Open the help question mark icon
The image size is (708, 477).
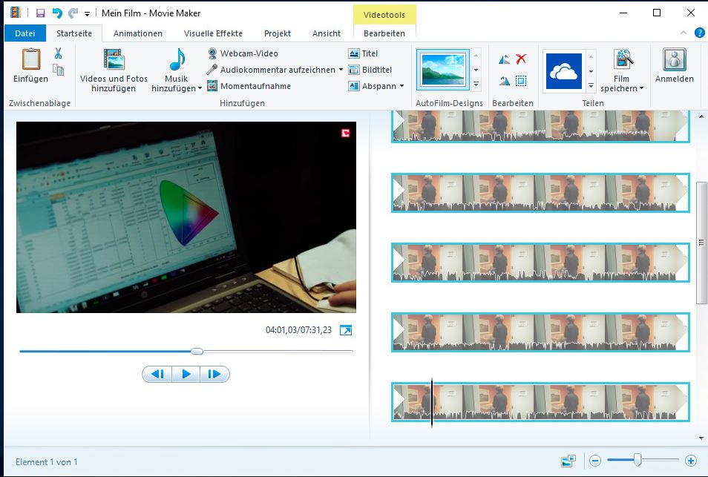pyautogui.click(x=699, y=33)
